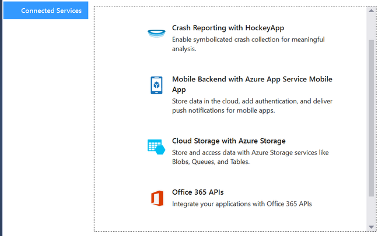The height and width of the screenshot is (236, 378).
Task: Select Cloud Storage with Azure Storage title
Action: tap(229, 141)
